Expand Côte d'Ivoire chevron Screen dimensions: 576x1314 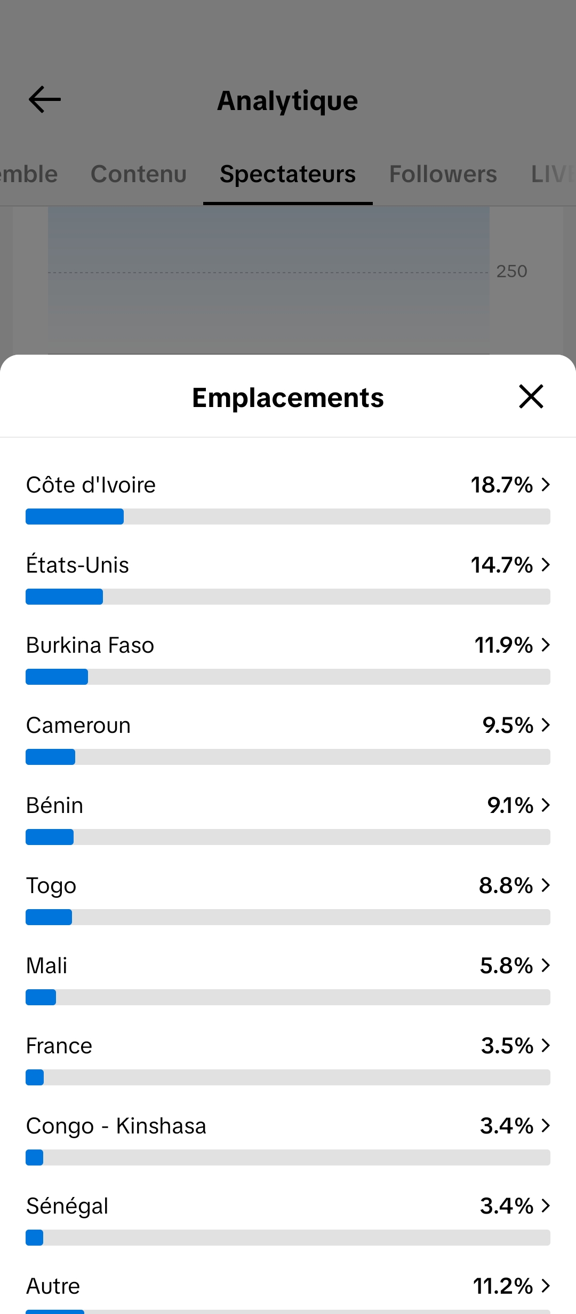(x=545, y=484)
